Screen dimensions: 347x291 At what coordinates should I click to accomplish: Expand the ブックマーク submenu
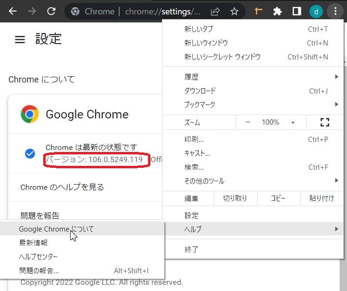click(253, 105)
